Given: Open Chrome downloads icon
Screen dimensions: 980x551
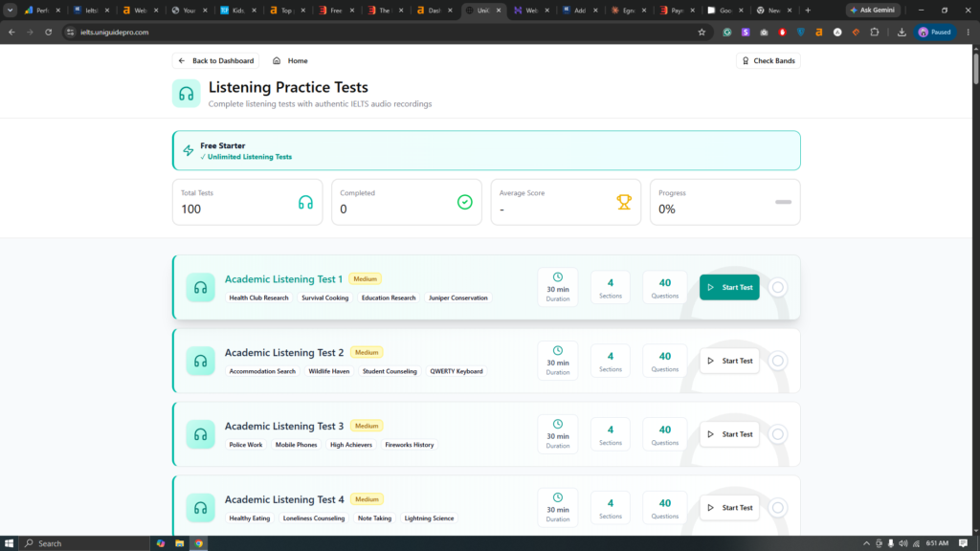Looking at the screenshot, I should tap(902, 32).
